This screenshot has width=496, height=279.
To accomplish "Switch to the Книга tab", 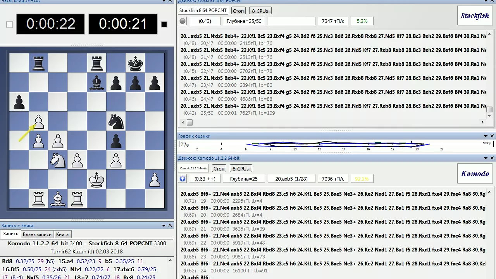I will tap(62, 234).
